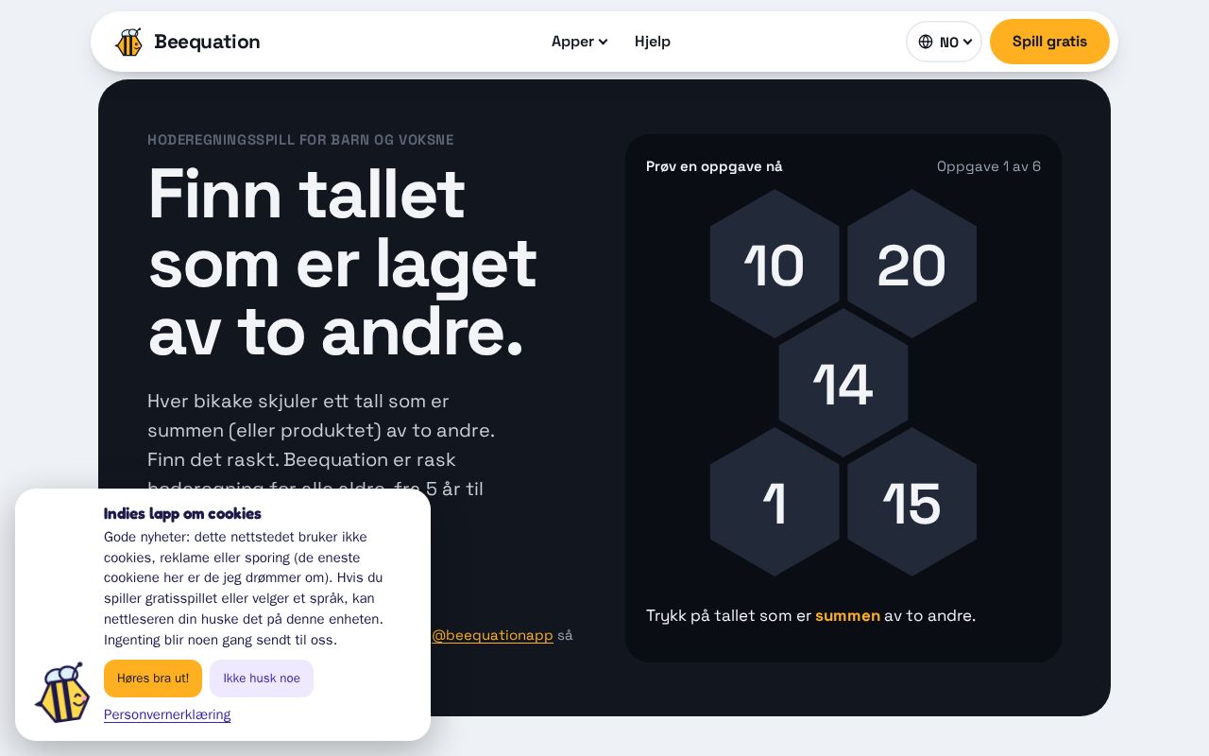The image size is (1209, 756).
Task: Click the 'Prøv en oppgave nå' heading
Action: click(714, 166)
